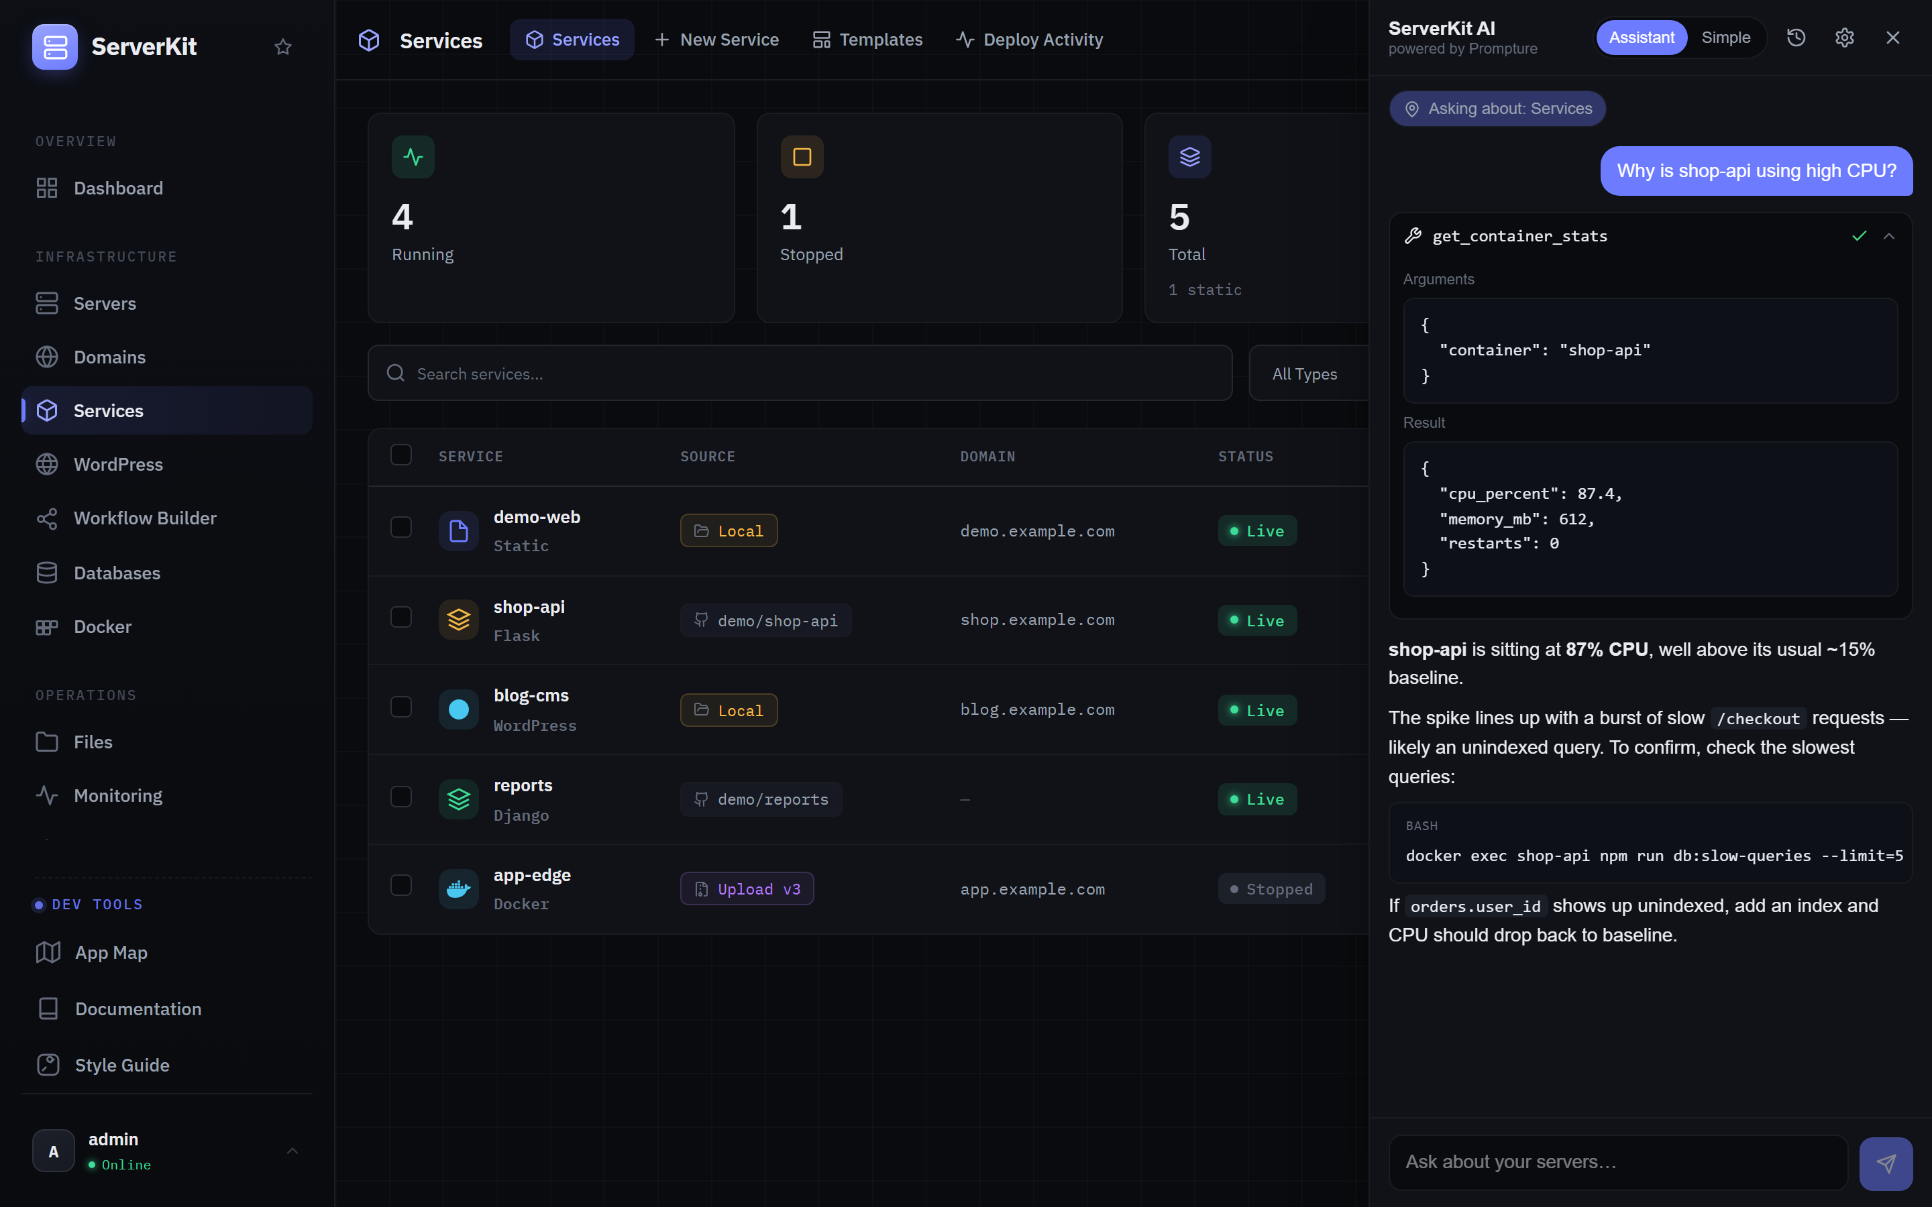Toggle the select-all services checkbox

[400, 455]
